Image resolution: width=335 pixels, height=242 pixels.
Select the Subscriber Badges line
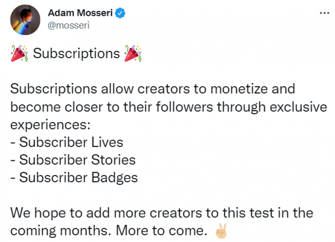click(74, 177)
